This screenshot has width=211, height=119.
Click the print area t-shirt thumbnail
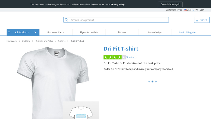pyautogui.click(x=81, y=110)
